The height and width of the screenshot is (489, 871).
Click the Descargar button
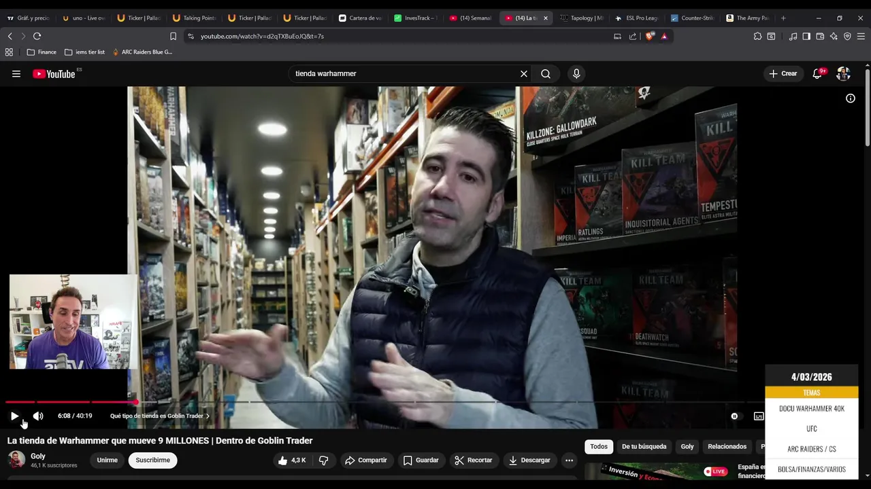pos(529,460)
